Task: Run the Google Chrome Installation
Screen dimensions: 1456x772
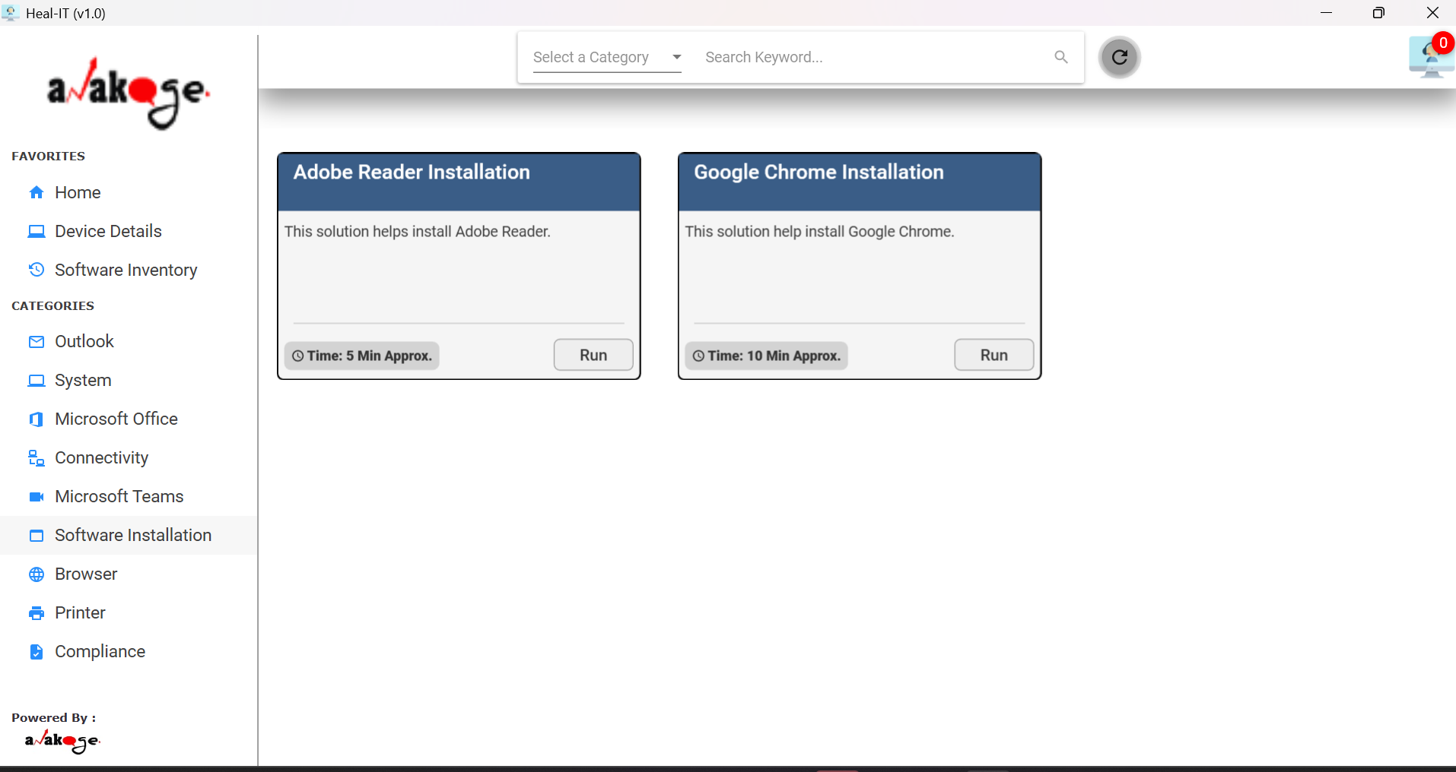Action: pos(993,355)
